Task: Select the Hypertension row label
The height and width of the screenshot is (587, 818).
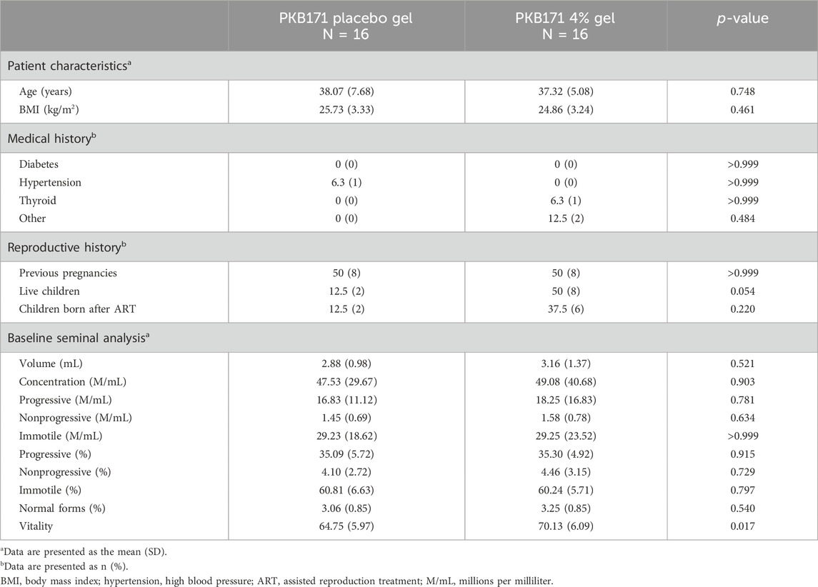Action: [51, 182]
